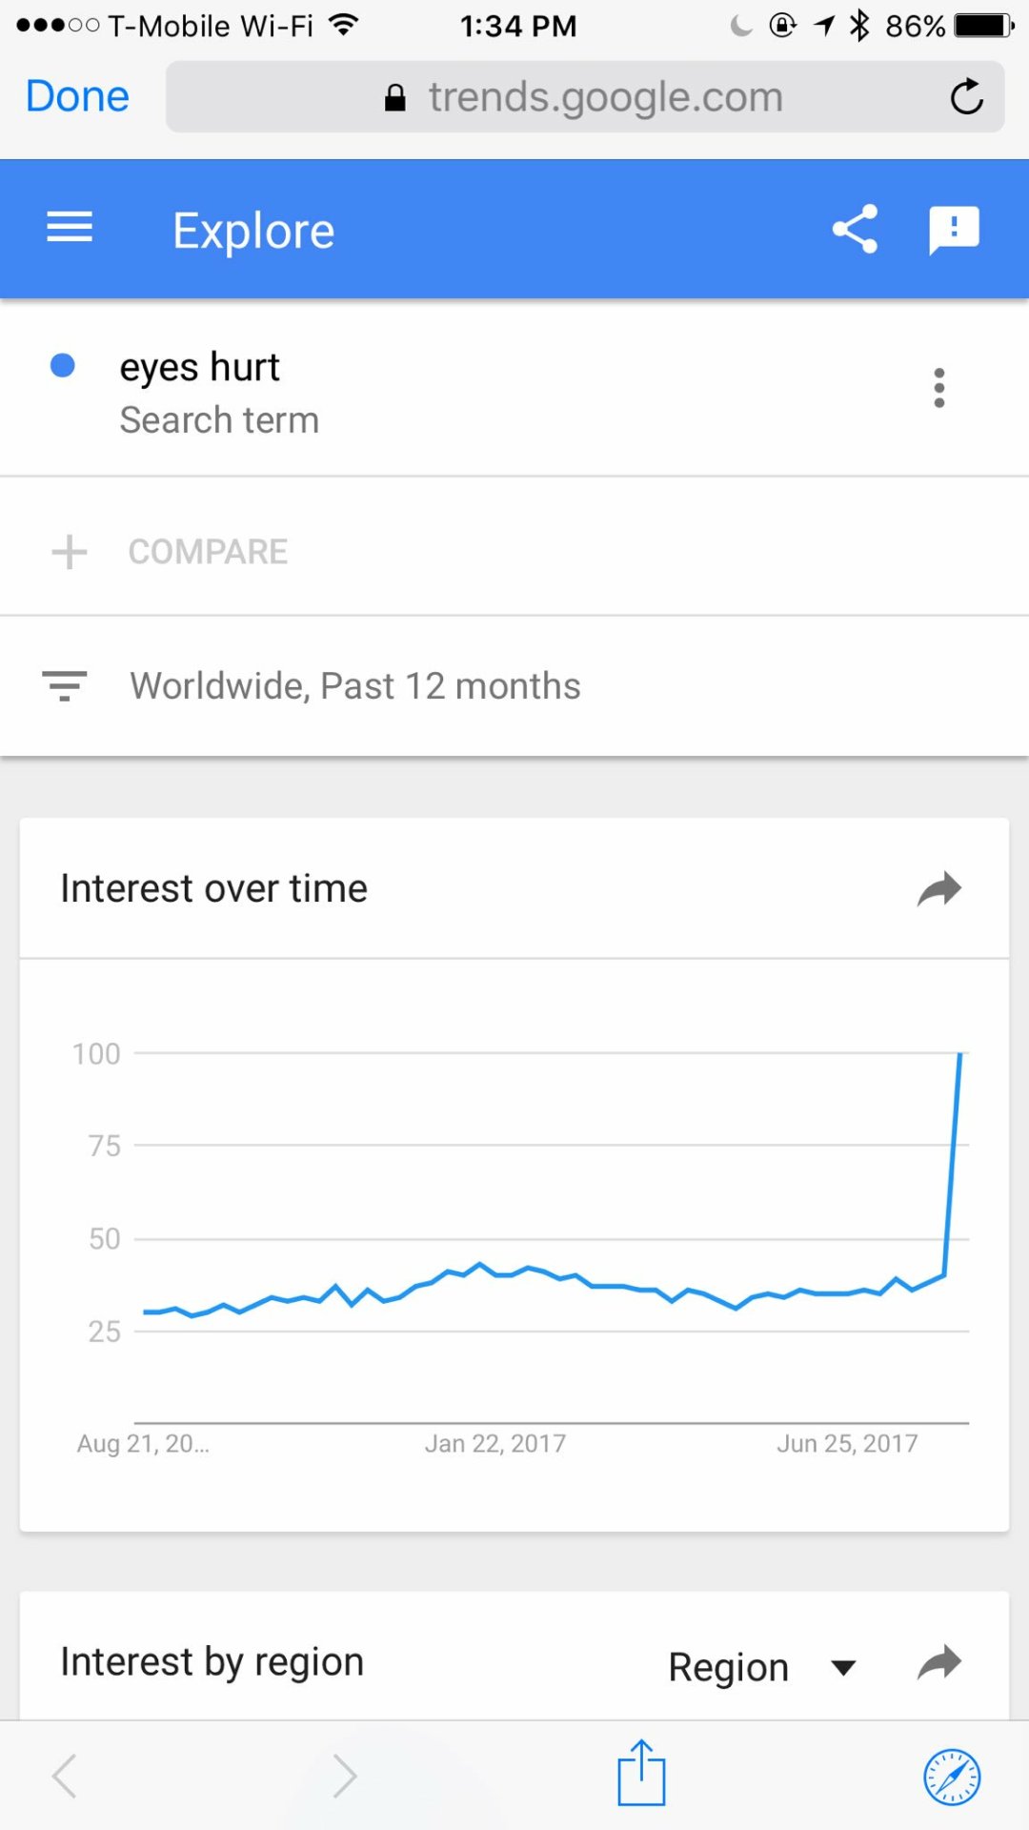Open the hamburger navigation menu

(x=70, y=229)
